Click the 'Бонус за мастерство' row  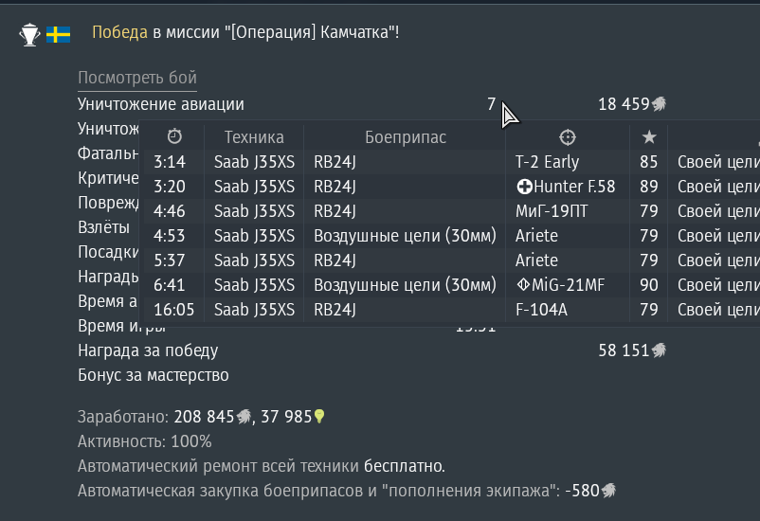(x=372, y=375)
